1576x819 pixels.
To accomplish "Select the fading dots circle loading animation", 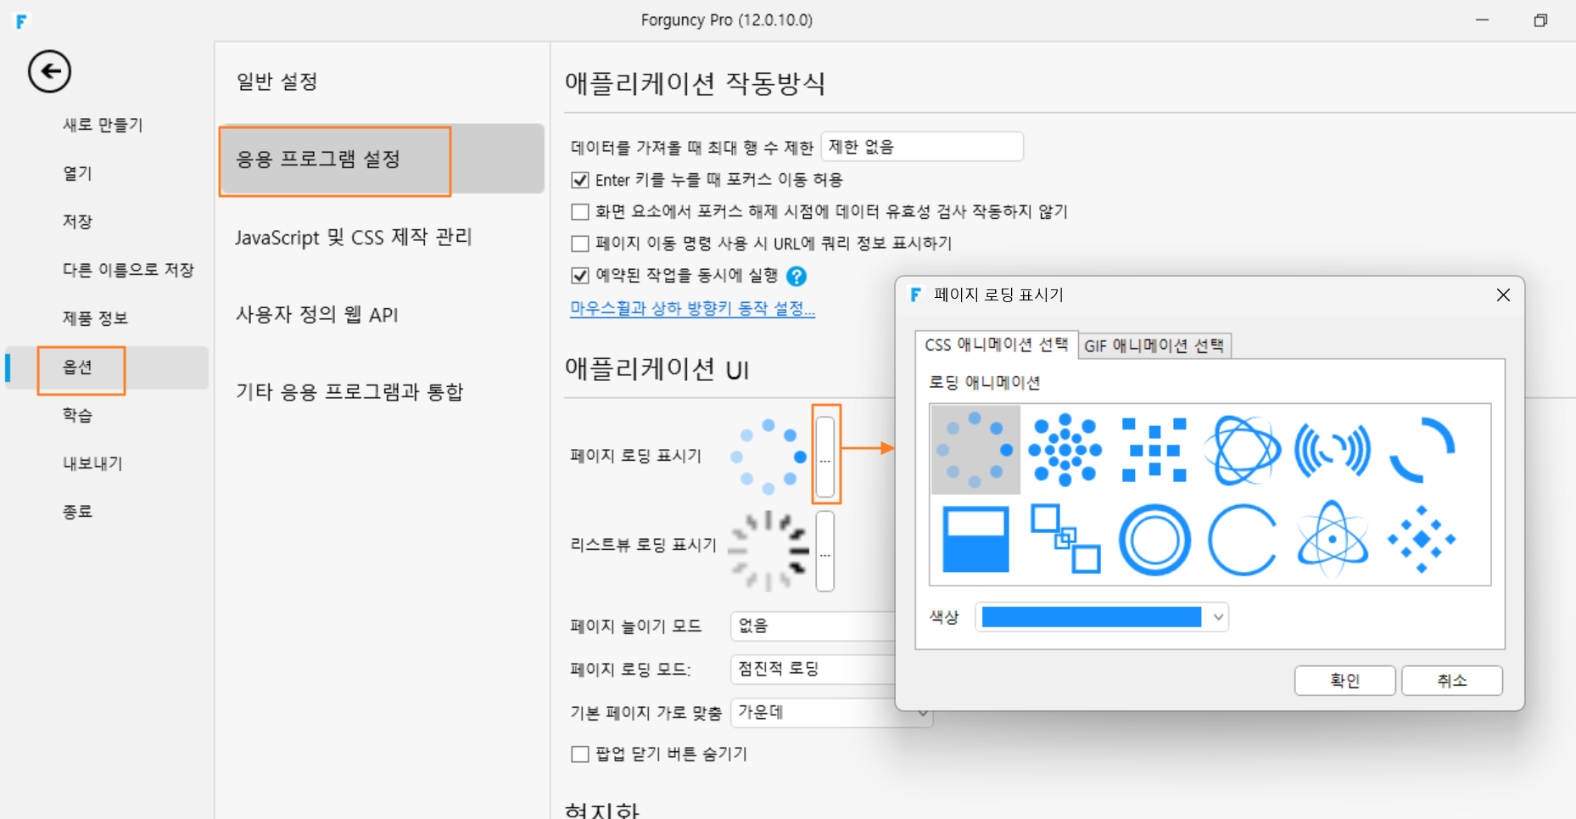I will (x=975, y=450).
